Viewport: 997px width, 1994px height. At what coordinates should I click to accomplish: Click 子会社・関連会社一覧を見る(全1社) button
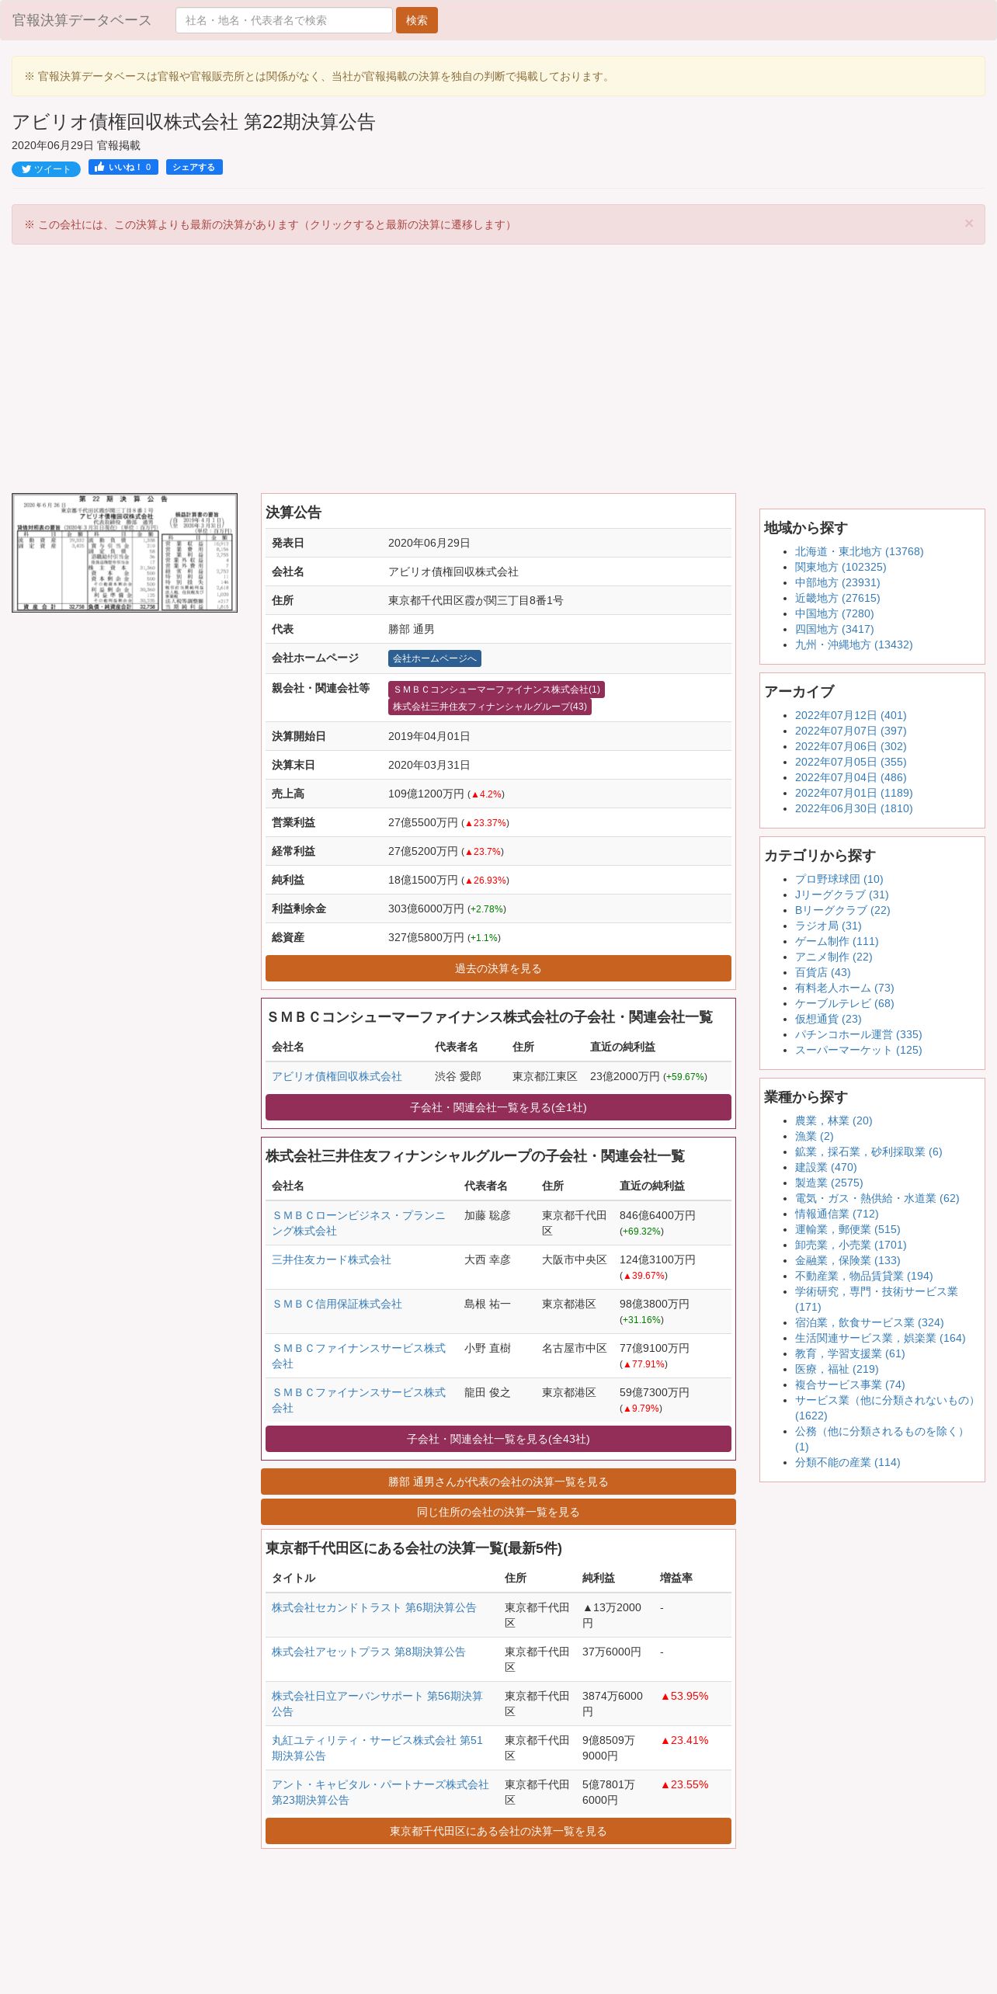498,1107
